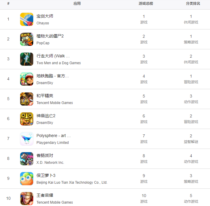Click the 王者荣耀 hero icon
The image size is (210, 206).
tap(27, 199)
